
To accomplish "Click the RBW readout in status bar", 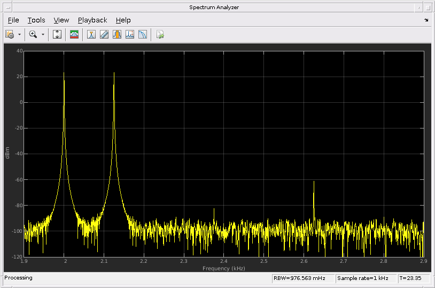I will tap(302, 278).
